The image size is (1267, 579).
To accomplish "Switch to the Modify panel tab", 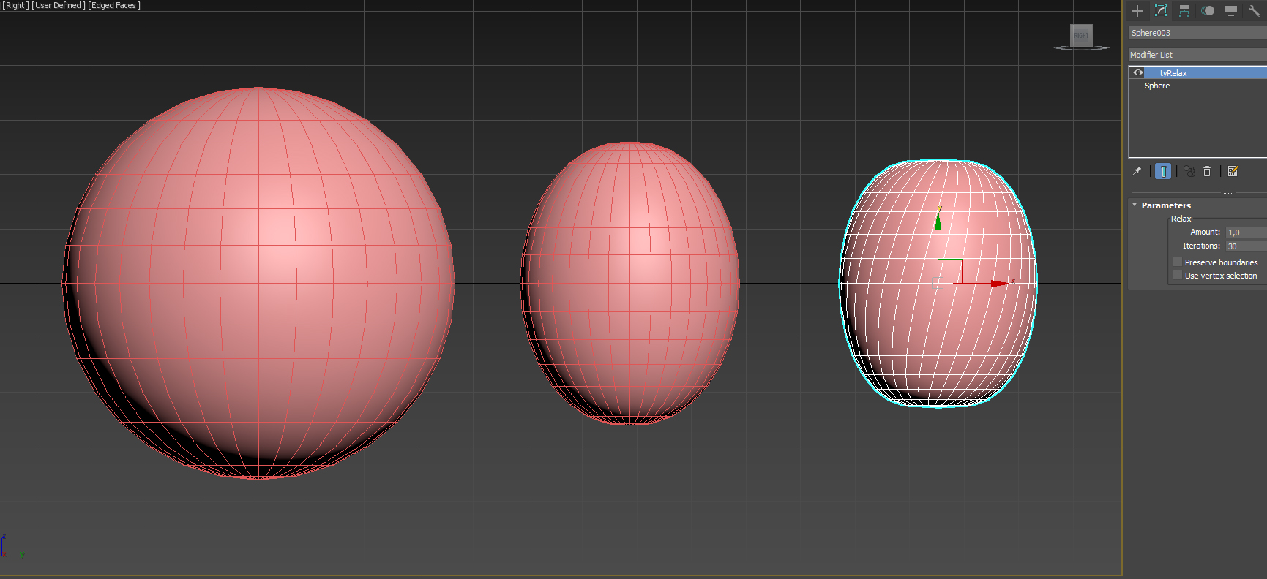I will (1161, 11).
